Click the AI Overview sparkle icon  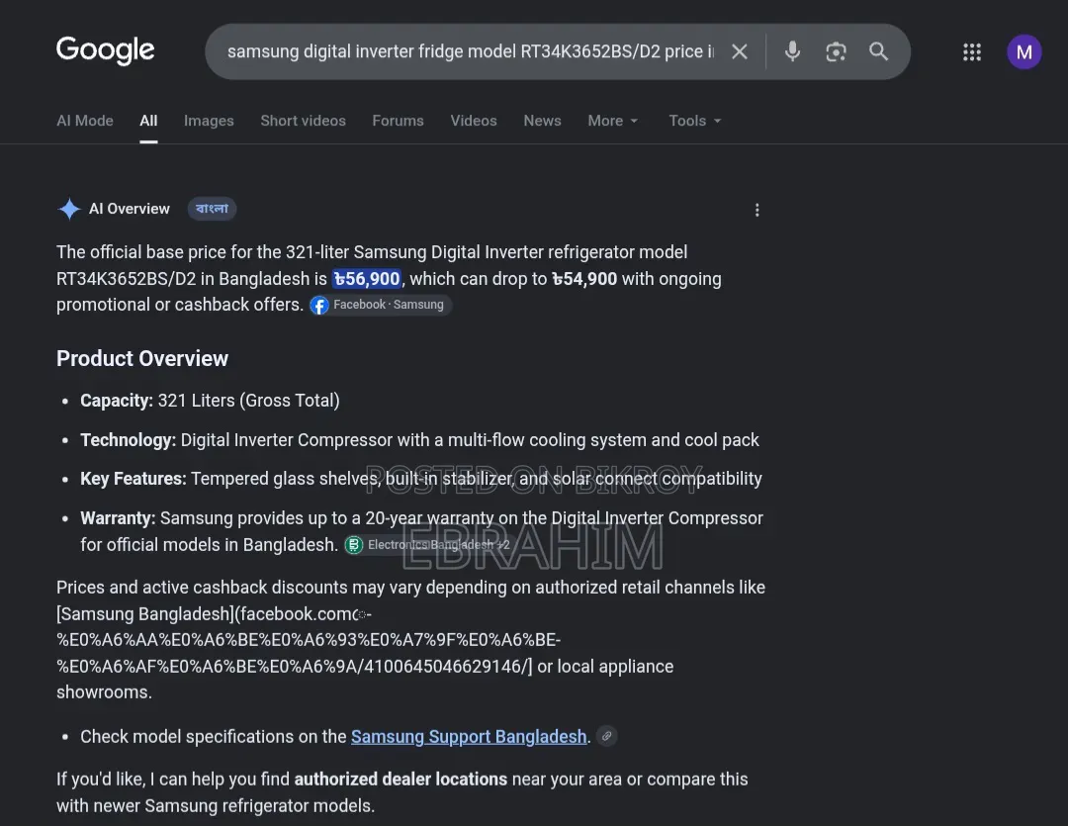tap(69, 209)
